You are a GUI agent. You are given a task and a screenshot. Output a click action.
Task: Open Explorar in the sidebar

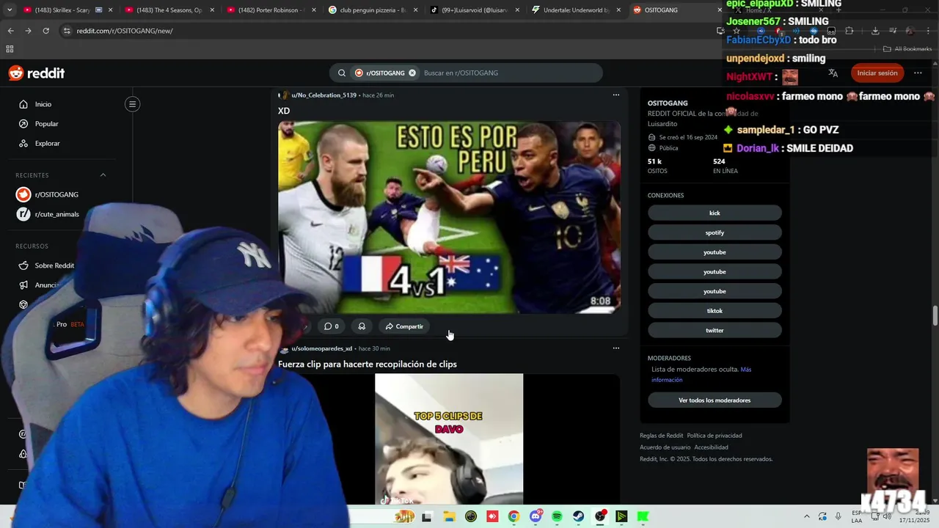[x=47, y=143]
